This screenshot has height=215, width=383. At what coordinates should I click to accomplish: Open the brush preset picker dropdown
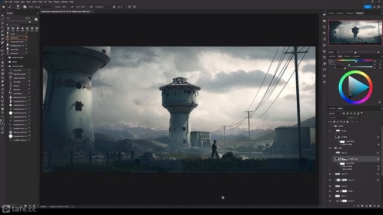[x=19, y=7]
